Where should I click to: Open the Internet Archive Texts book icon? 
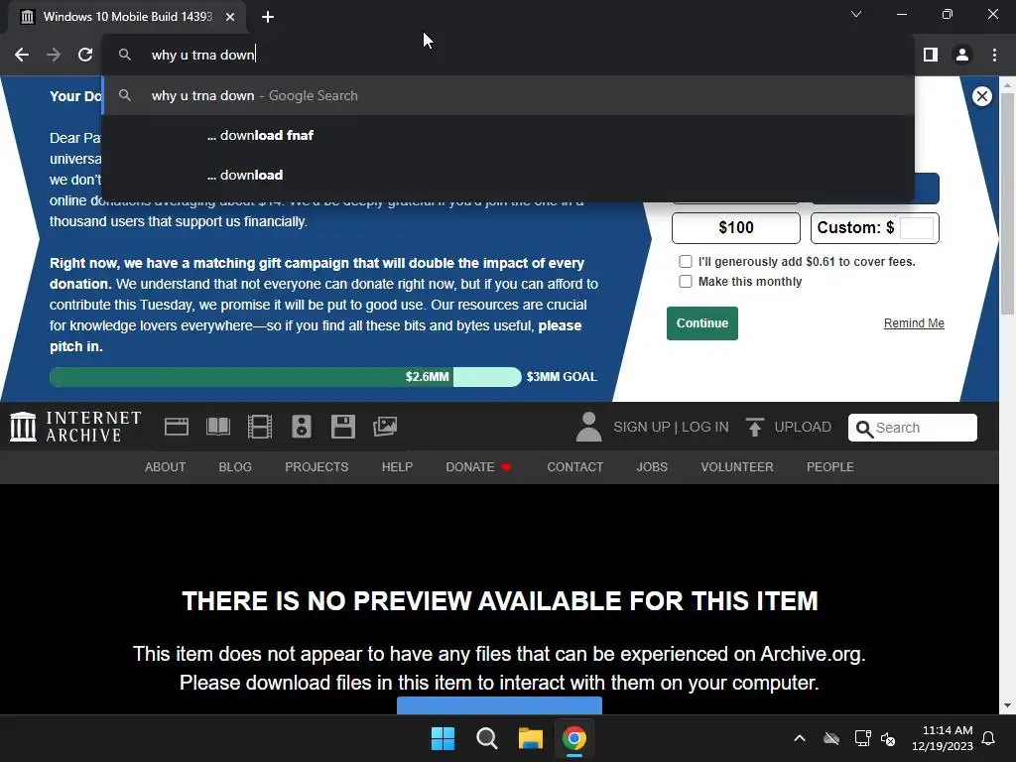[x=218, y=427]
